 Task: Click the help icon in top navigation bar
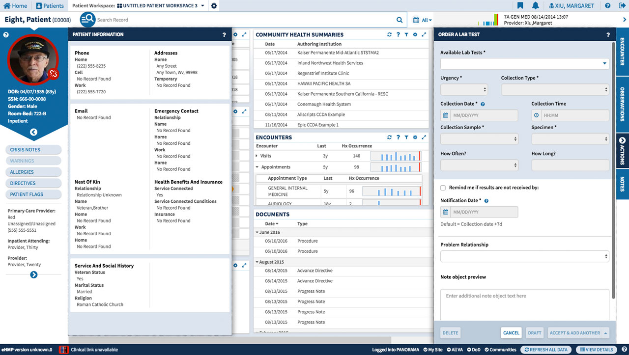pos(608,6)
